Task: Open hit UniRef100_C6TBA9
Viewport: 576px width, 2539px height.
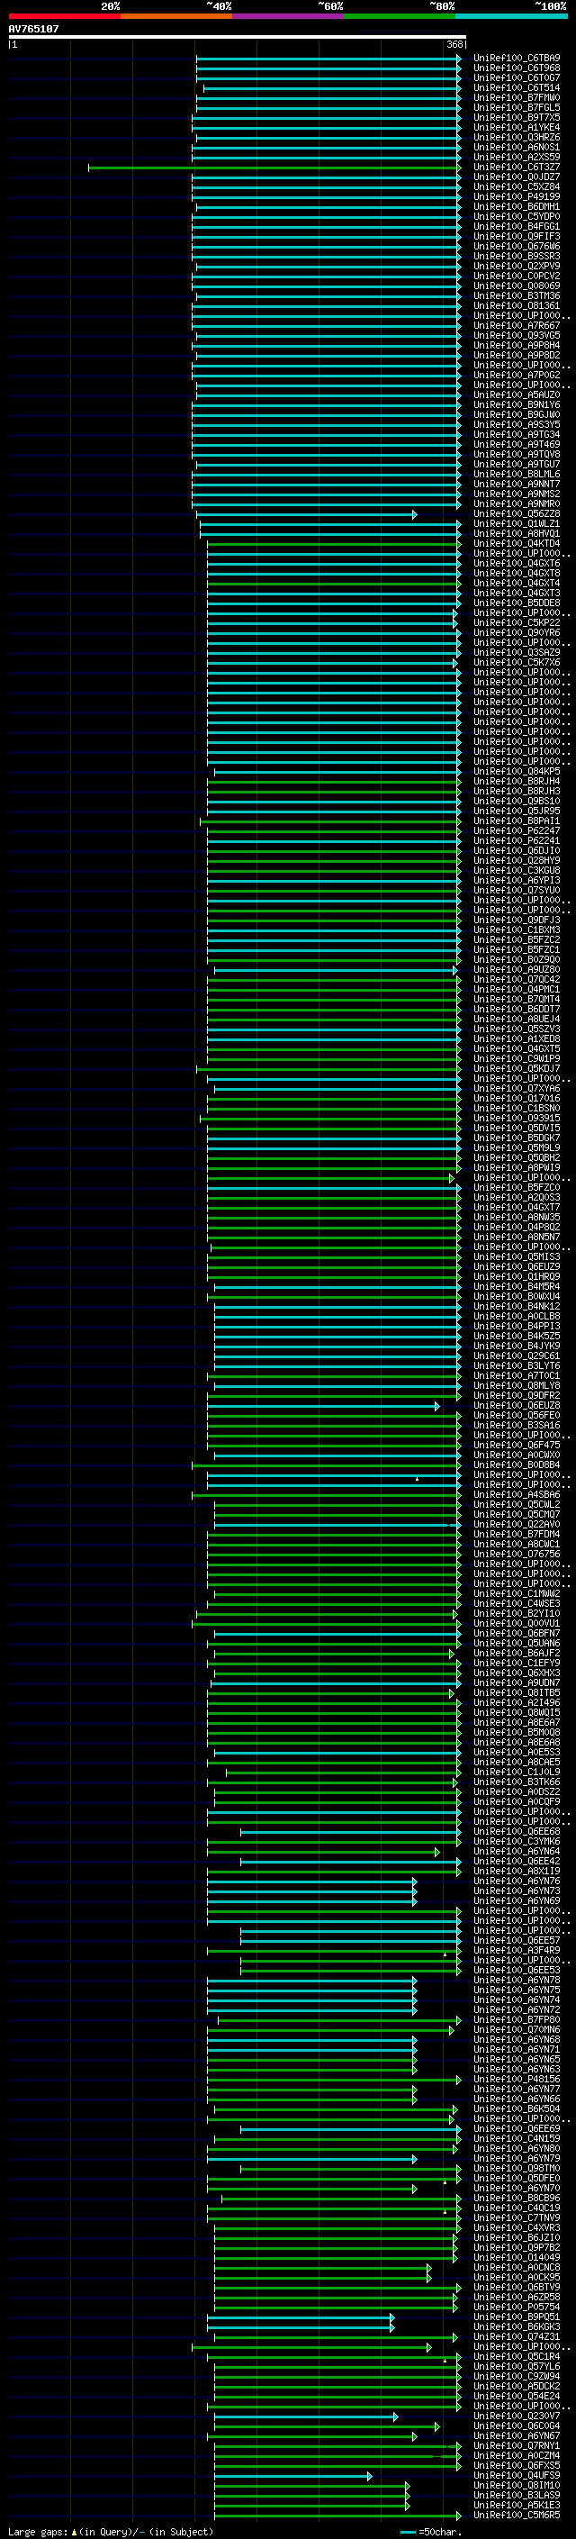Action: tap(516, 59)
